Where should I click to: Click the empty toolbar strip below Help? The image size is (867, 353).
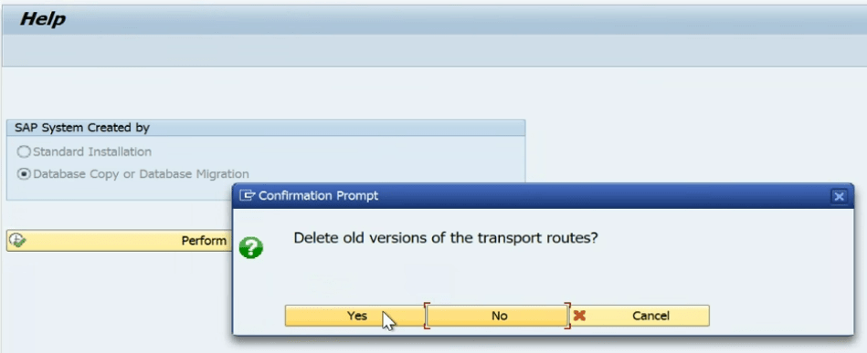[433, 51]
